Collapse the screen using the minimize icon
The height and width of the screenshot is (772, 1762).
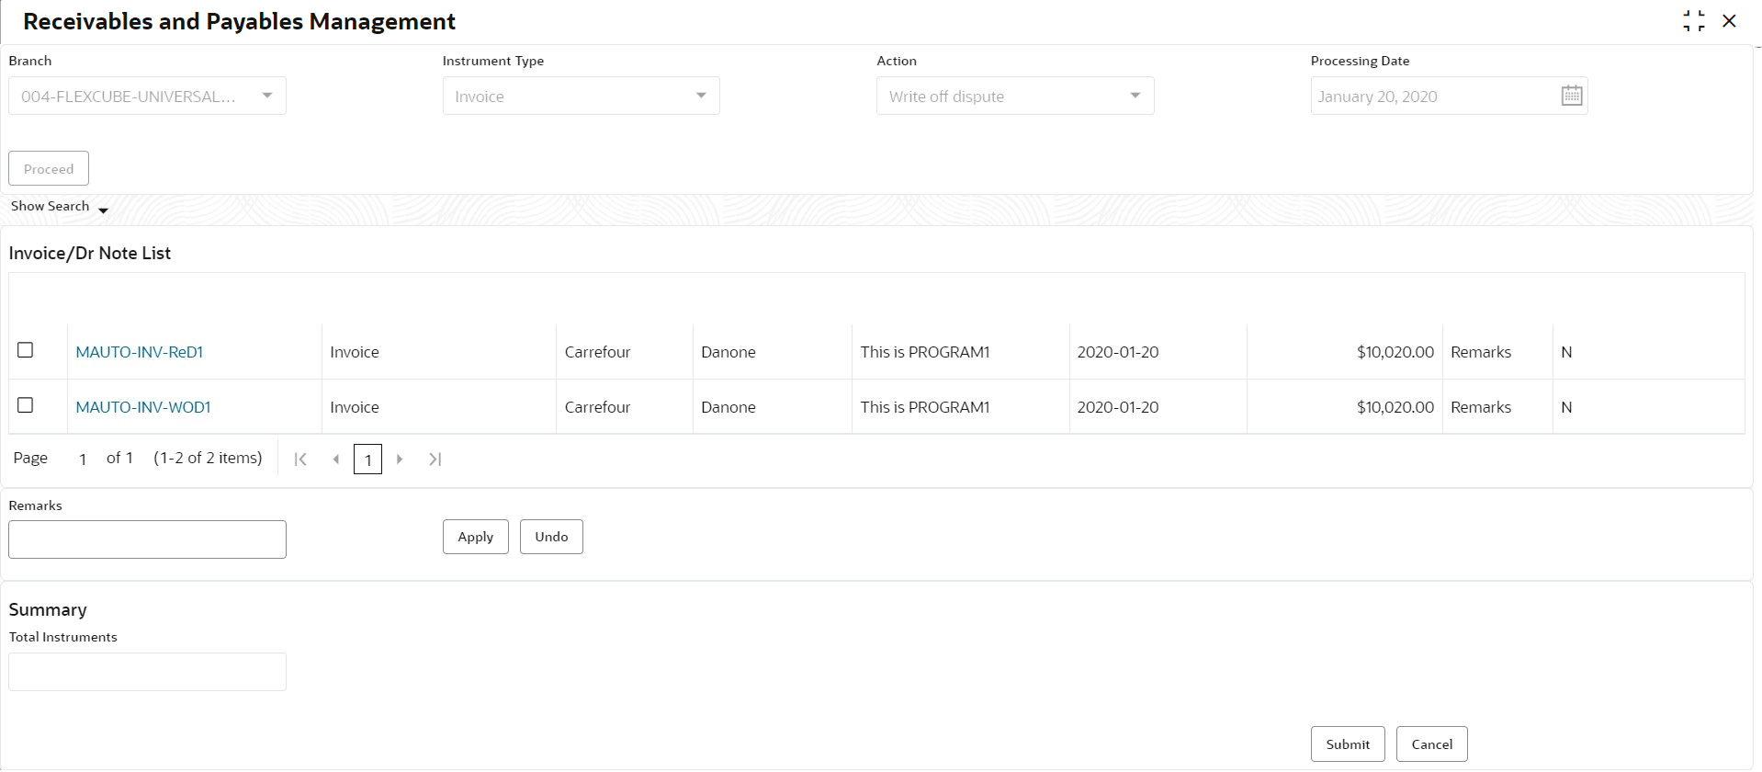pyautogui.click(x=1694, y=21)
